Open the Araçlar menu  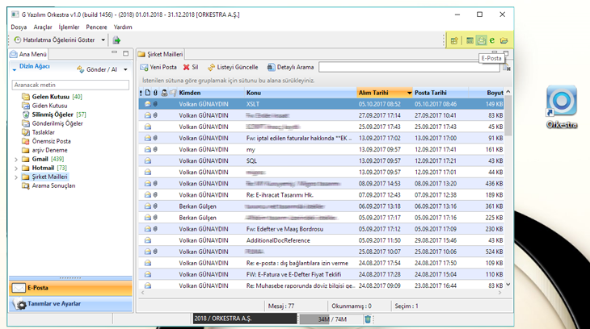click(x=43, y=27)
